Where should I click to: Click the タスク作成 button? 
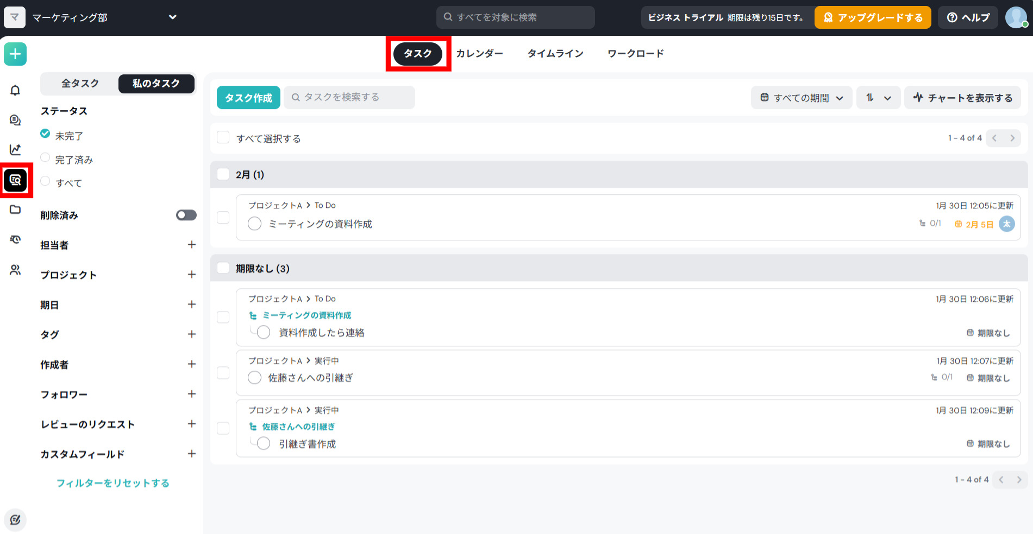[248, 98]
